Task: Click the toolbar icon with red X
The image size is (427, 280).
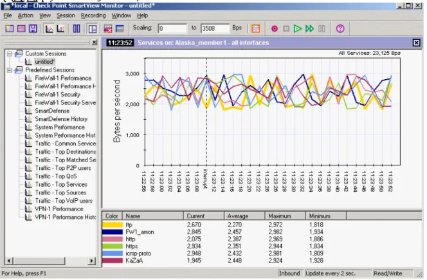Action: pos(108,28)
